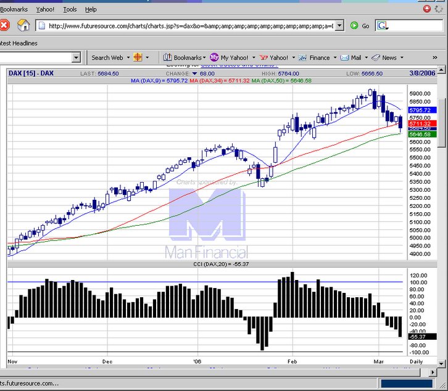The image size is (448, 391).
Task: Open the Yahoo! menu in menu bar
Action: [x=45, y=9]
